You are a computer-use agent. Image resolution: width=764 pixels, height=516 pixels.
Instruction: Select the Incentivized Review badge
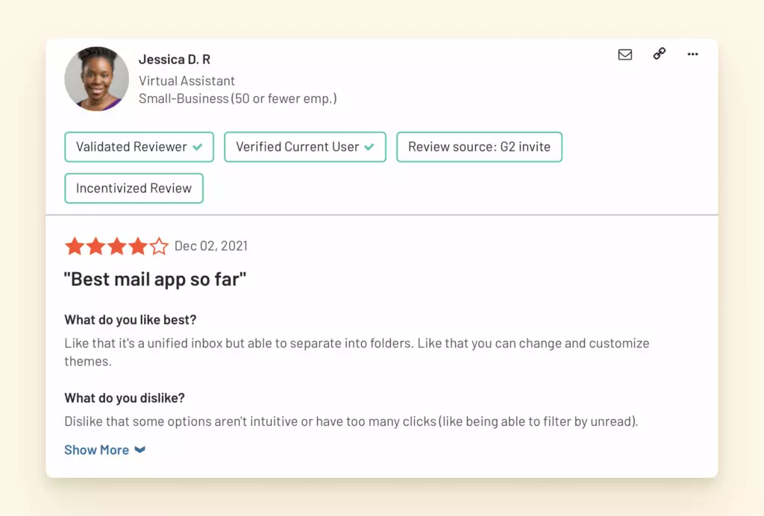coord(134,189)
